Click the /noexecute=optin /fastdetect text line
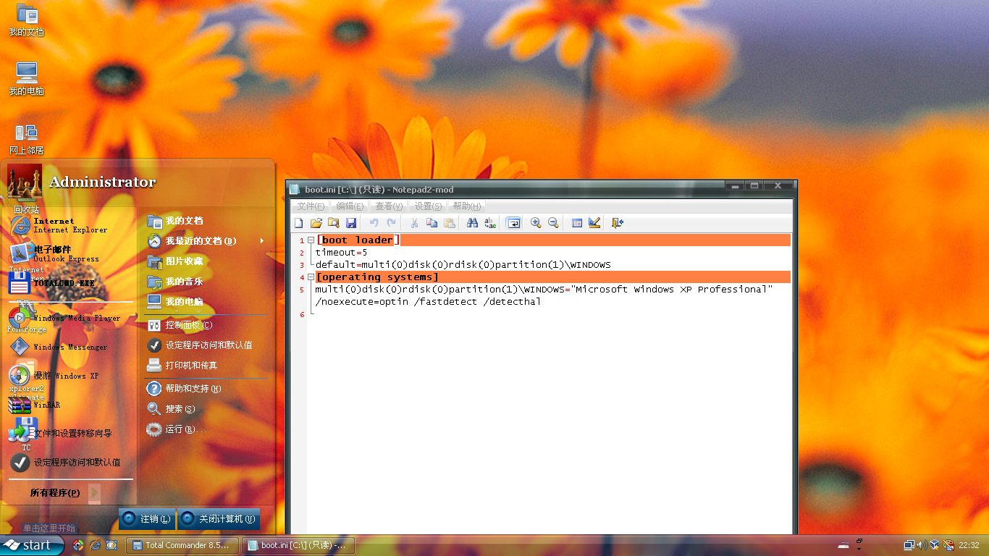The height and width of the screenshot is (556, 989). click(428, 302)
